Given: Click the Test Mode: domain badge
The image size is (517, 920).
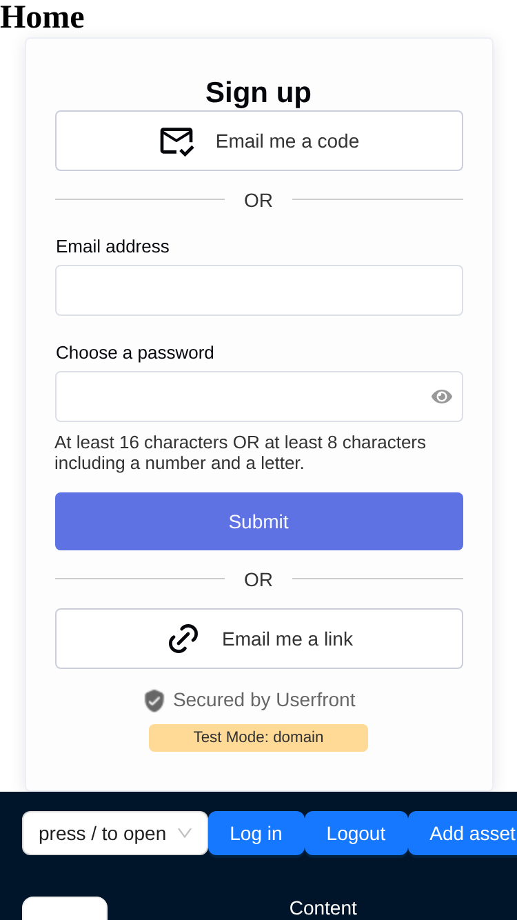Looking at the screenshot, I should point(258,737).
